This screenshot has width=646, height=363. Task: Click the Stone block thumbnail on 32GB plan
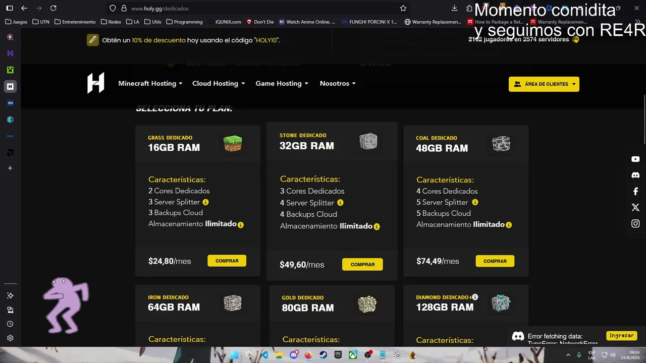[368, 141]
